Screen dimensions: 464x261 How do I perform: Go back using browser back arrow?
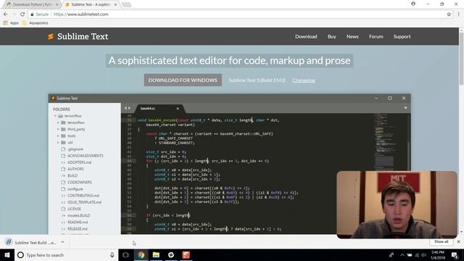click(6, 14)
